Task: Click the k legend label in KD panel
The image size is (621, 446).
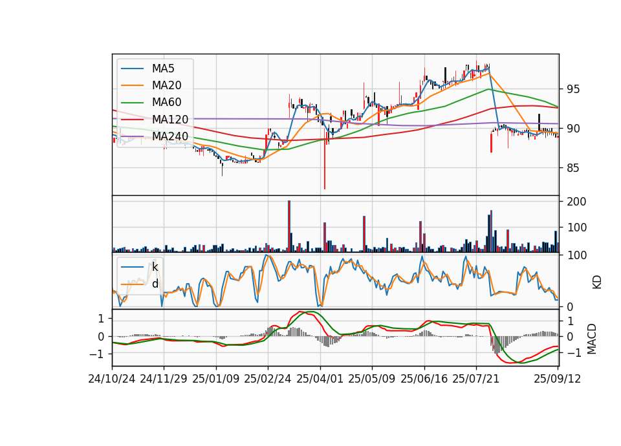Action: 155,267
